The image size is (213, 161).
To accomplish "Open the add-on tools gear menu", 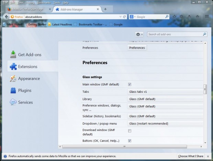I will point(139,34).
